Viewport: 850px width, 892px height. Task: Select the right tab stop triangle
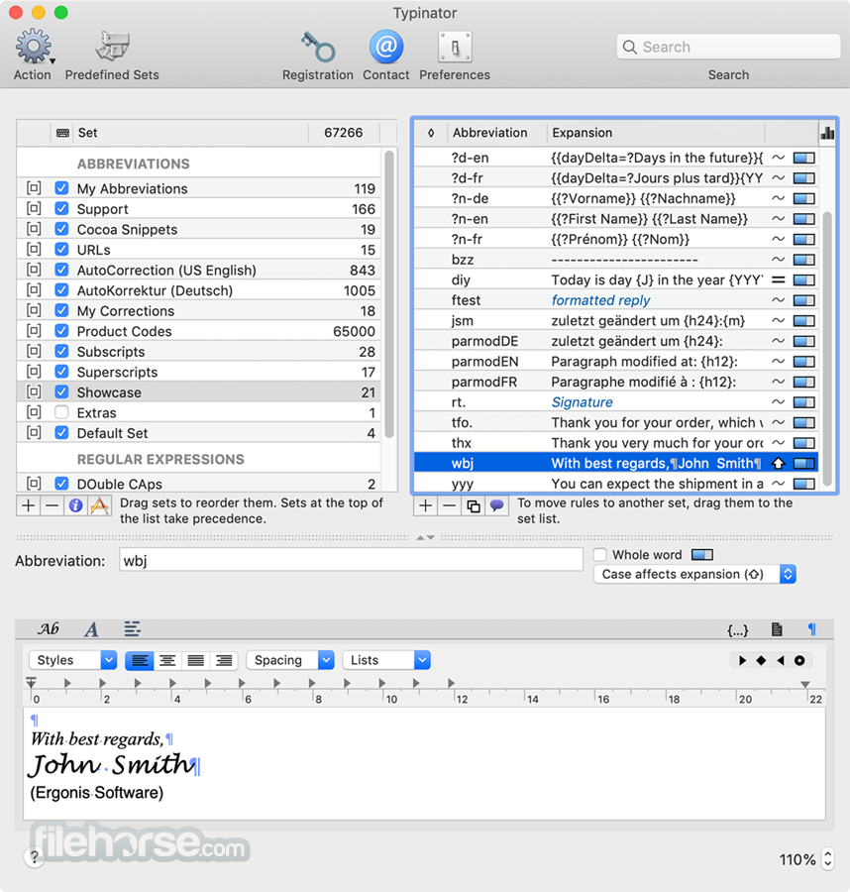pos(781,660)
